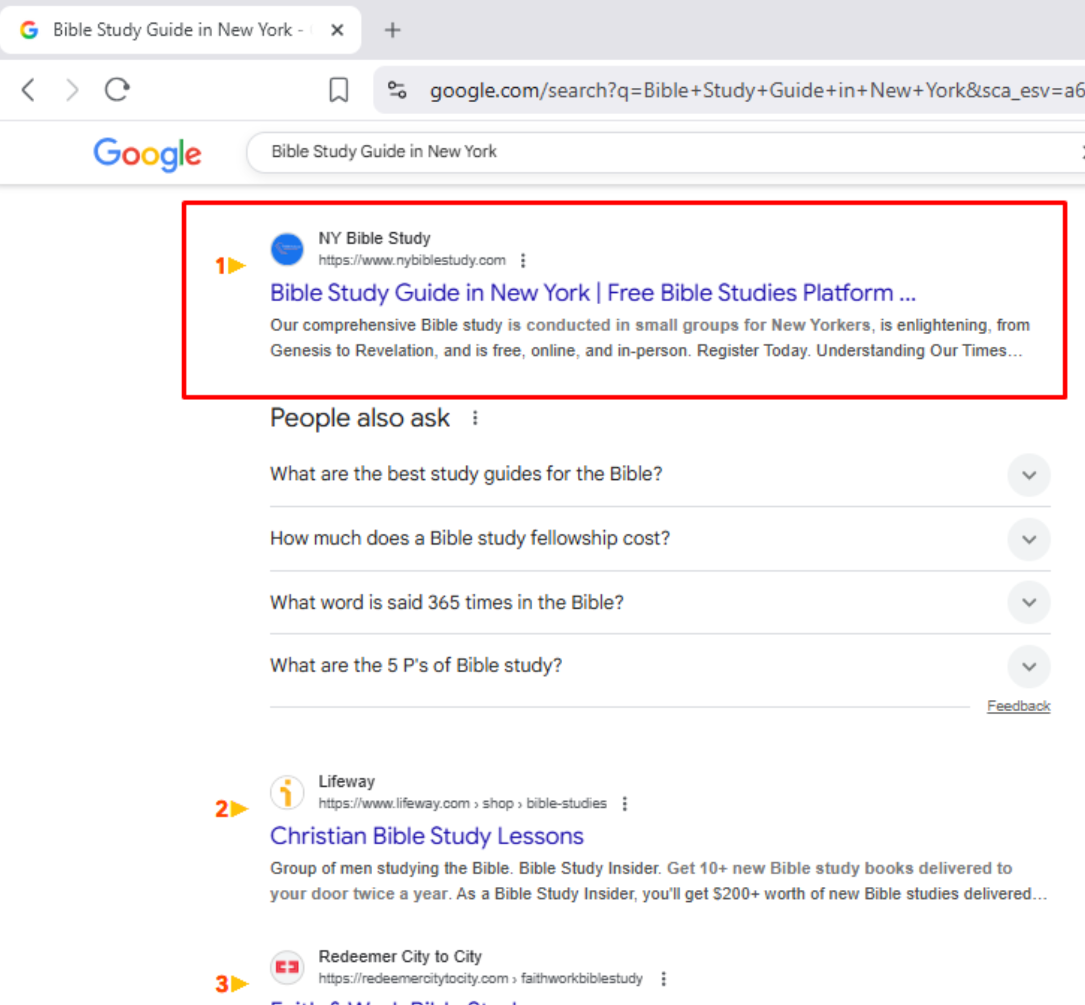The height and width of the screenshot is (1005, 1085).
Task: Reload the current page
Action: pyautogui.click(x=117, y=90)
